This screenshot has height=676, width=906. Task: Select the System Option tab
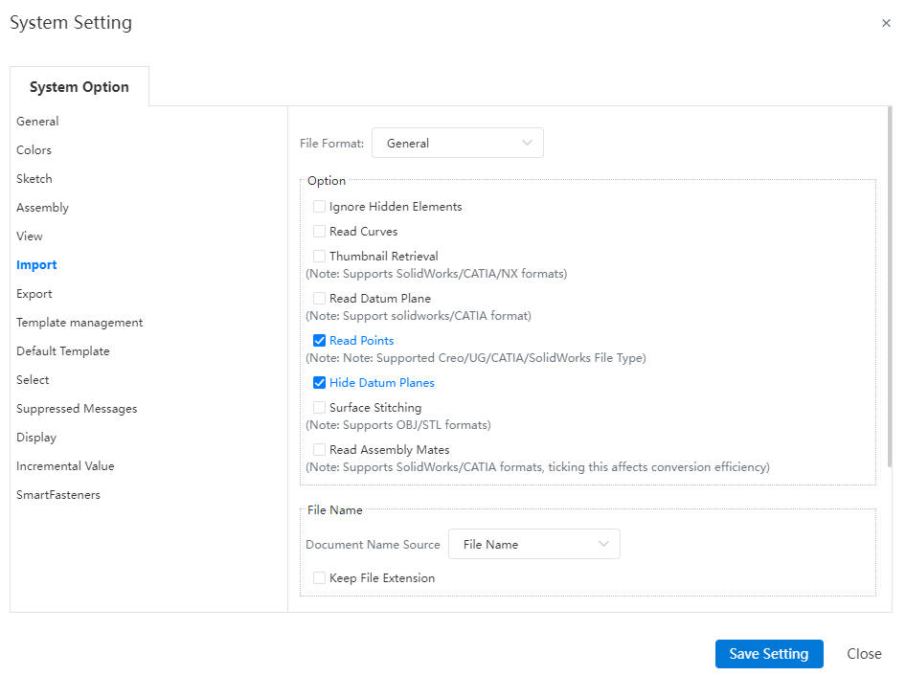[x=79, y=87]
